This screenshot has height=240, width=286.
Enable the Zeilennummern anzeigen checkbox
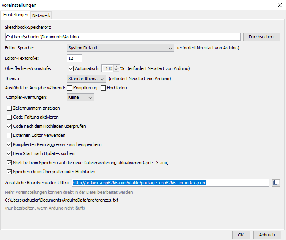[9, 108]
